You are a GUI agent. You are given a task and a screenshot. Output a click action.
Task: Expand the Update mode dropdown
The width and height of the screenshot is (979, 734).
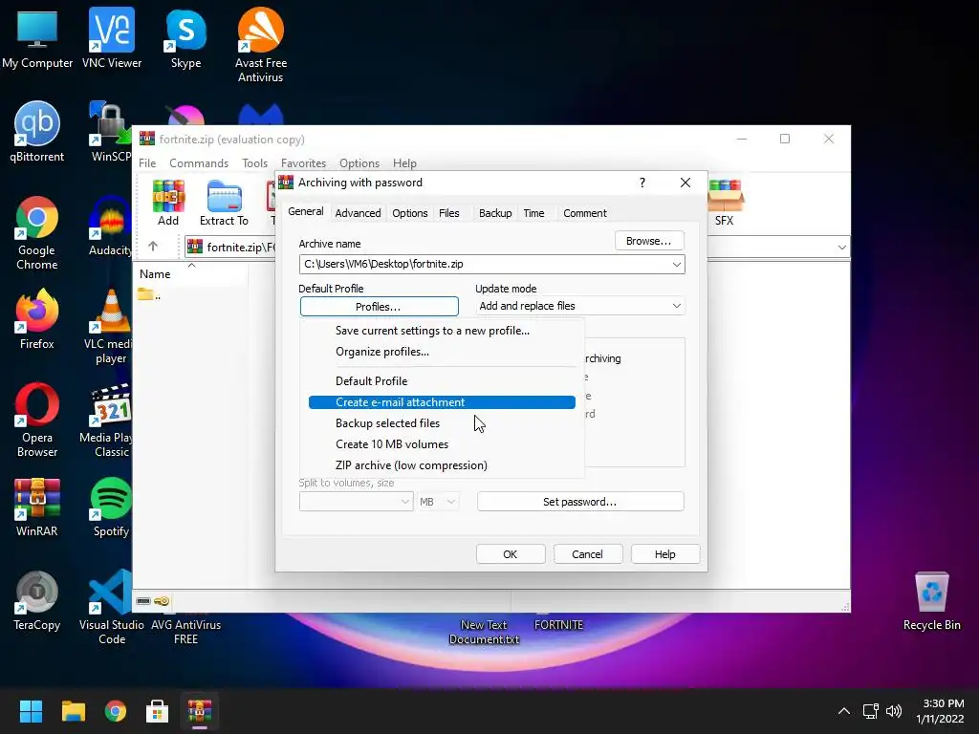(676, 306)
